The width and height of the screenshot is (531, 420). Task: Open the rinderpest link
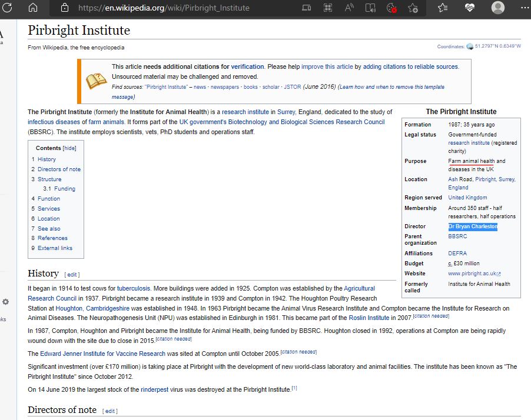point(154,390)
